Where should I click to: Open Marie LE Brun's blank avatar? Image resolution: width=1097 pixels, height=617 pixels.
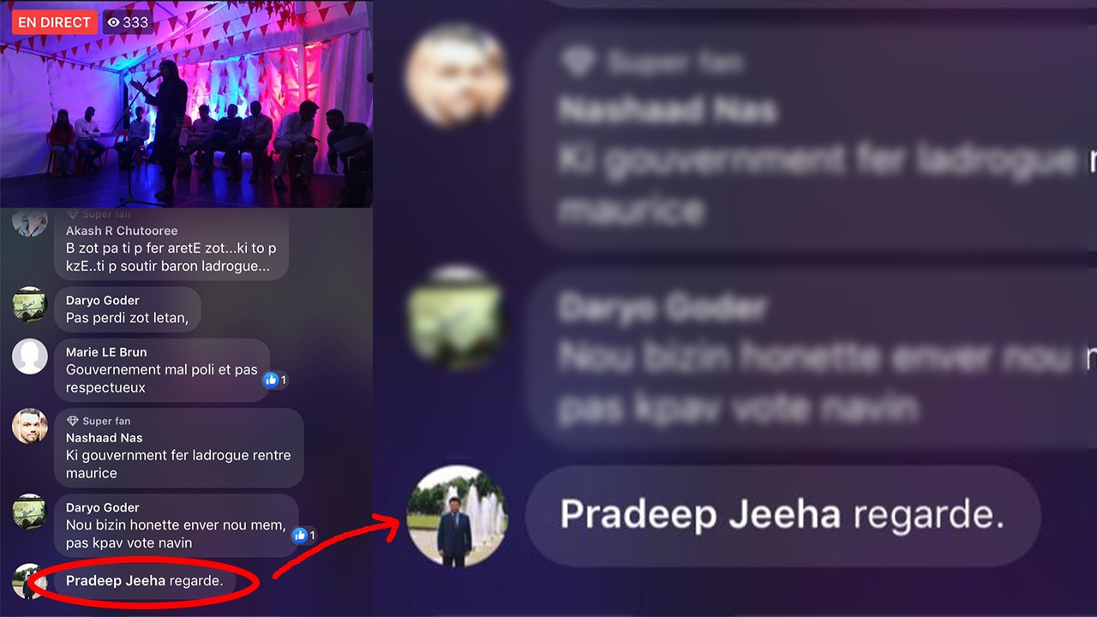coord(29,356)
